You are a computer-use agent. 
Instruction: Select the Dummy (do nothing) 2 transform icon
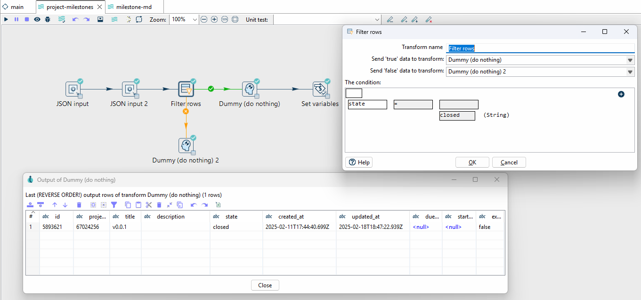point(186,146)
